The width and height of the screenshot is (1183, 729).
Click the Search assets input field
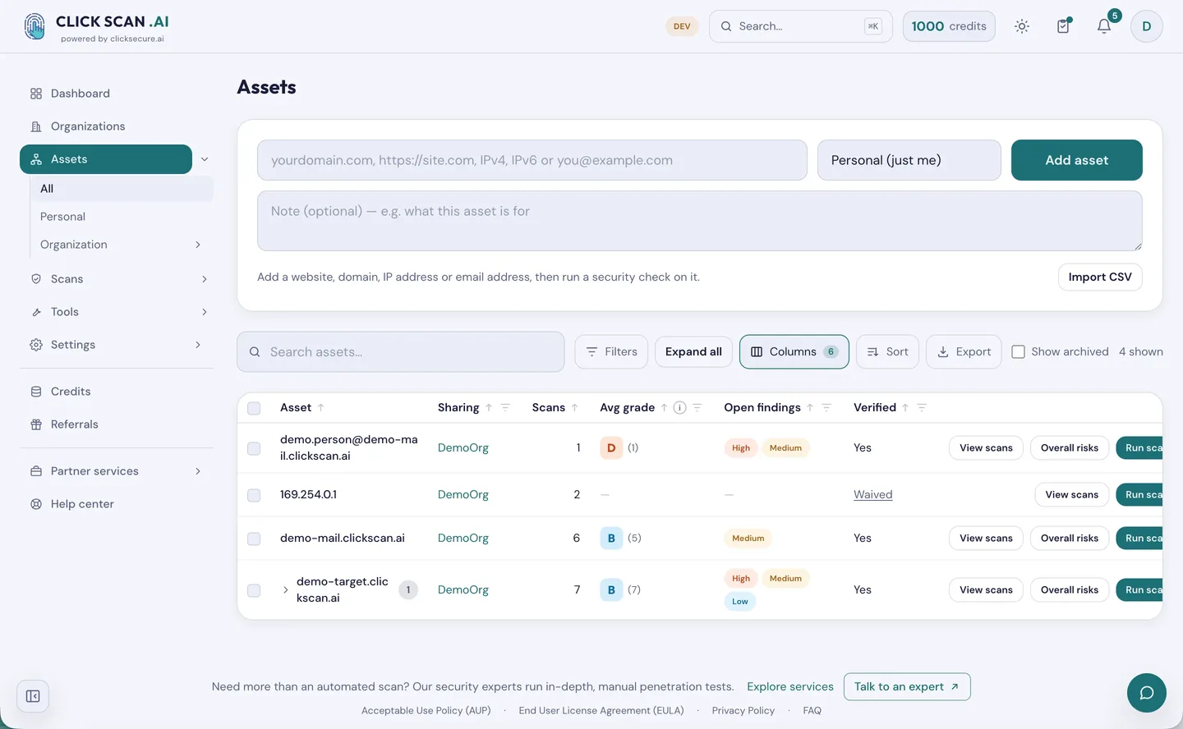coord(401,351)
